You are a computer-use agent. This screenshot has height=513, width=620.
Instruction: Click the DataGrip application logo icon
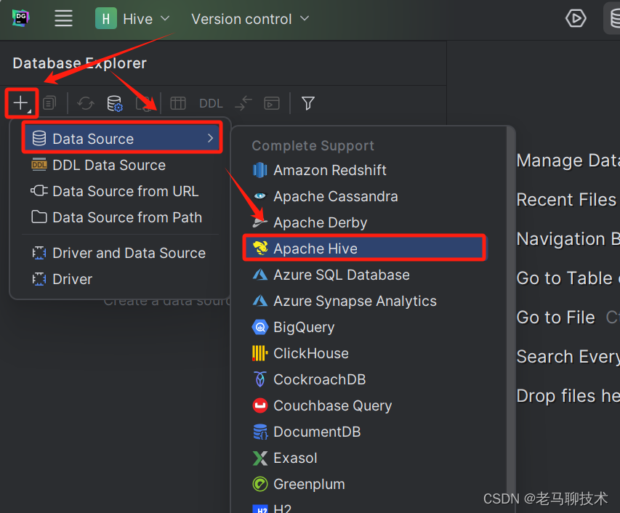click(x=20, y=18)
